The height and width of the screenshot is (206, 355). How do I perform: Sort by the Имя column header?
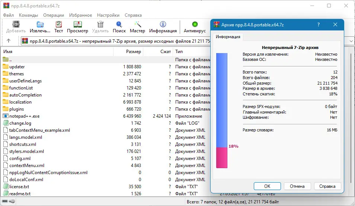(57, 52)
